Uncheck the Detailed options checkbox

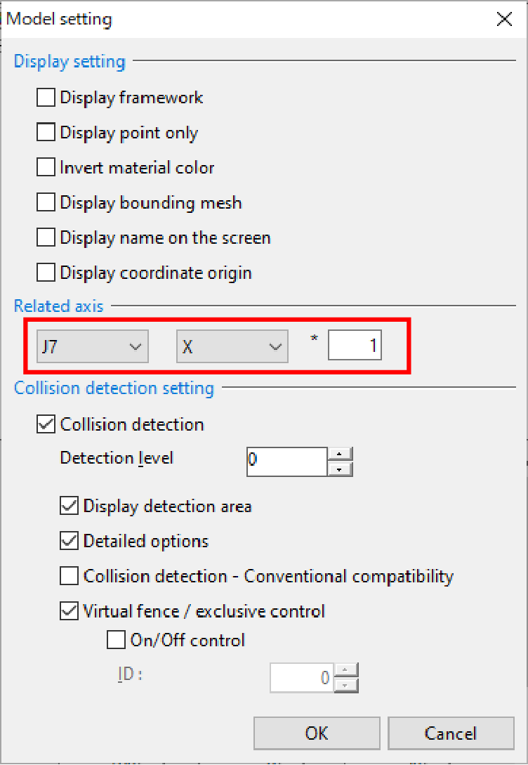pyautogui.click(x=69, y=542)
